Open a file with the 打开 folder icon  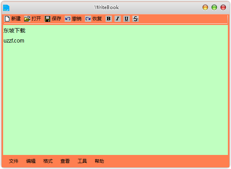click(x=27, y=19)
